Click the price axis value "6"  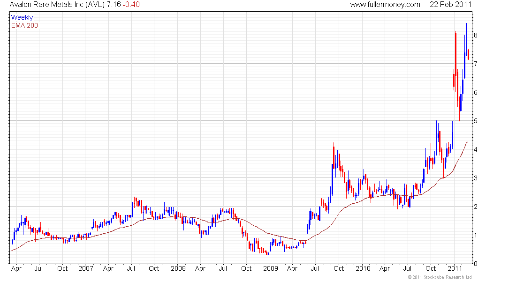click(476, 92)
